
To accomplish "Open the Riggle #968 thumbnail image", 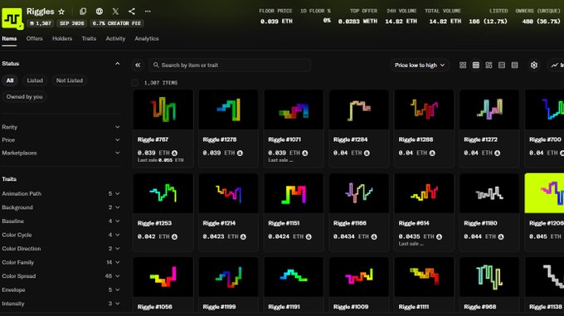I will pos(489,277).
